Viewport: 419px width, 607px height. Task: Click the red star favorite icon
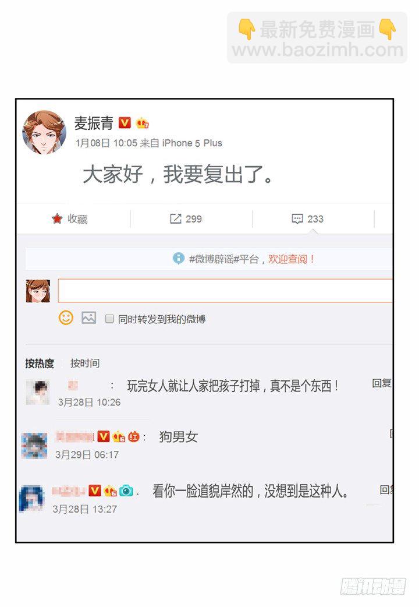pos(57,218)
